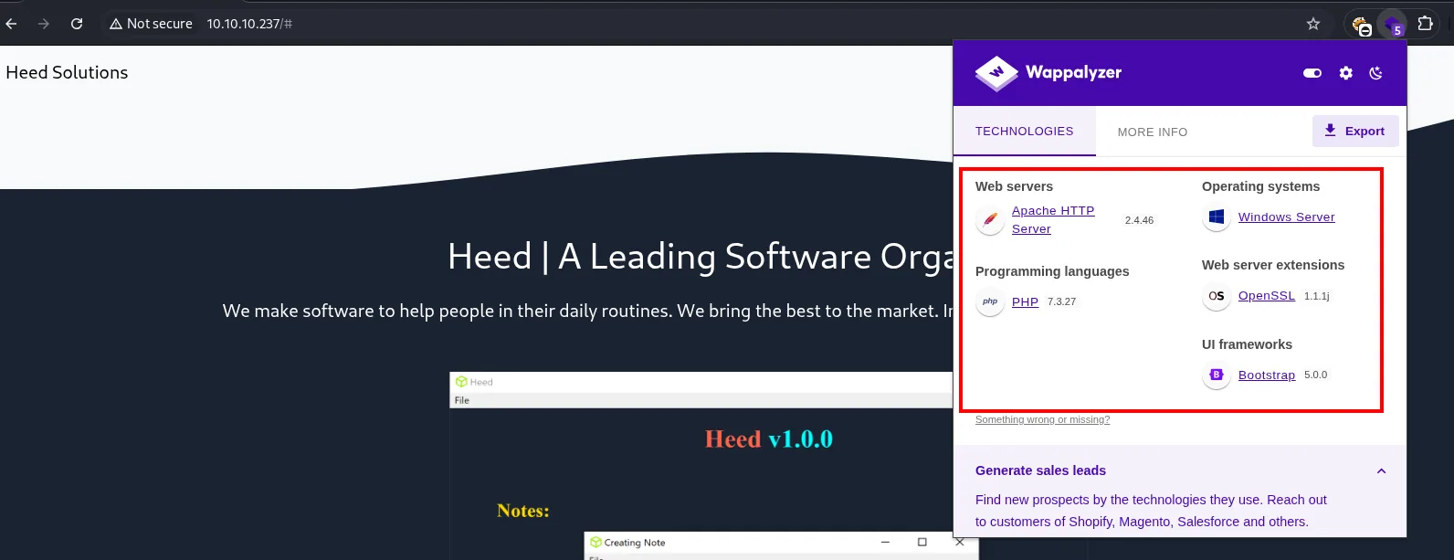Click the browser forward arrow

tap(44, 24)
